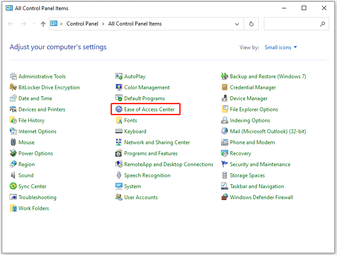This screenshot has width=337, height=255.
Task: Click the refresh button beside address bar
Action: pyautogui.click(x=251, y=24)
